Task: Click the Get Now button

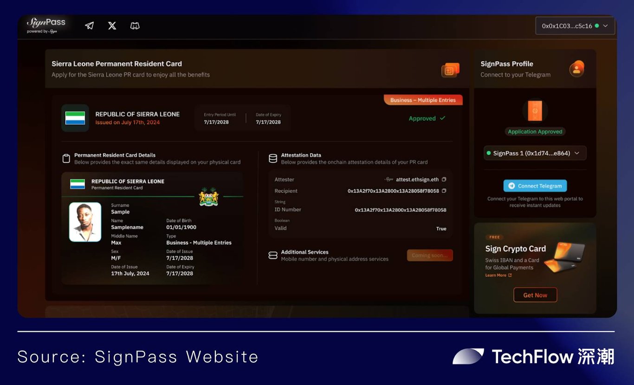Action: (535, 295)
